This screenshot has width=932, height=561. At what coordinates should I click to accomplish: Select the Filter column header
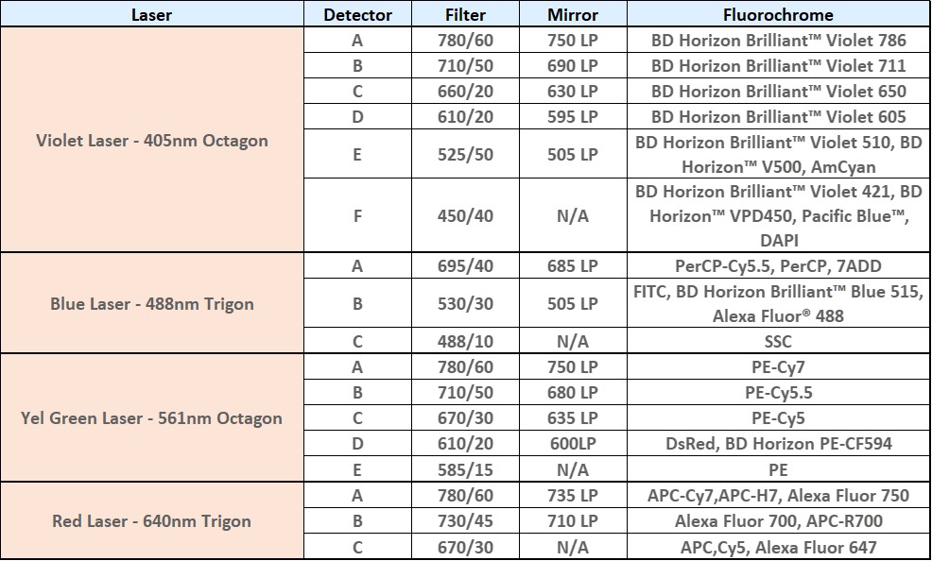pyautogui.click(x=465, y=15)
